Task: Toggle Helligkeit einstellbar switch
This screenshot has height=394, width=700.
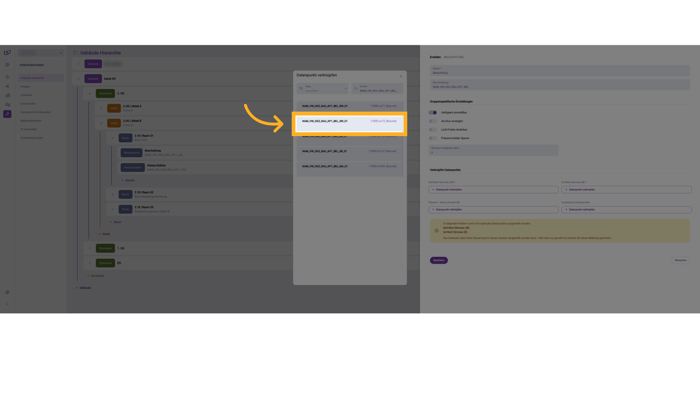Action: (x=433, y=113)
